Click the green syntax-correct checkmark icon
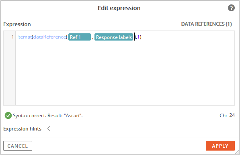 point(8,115)
